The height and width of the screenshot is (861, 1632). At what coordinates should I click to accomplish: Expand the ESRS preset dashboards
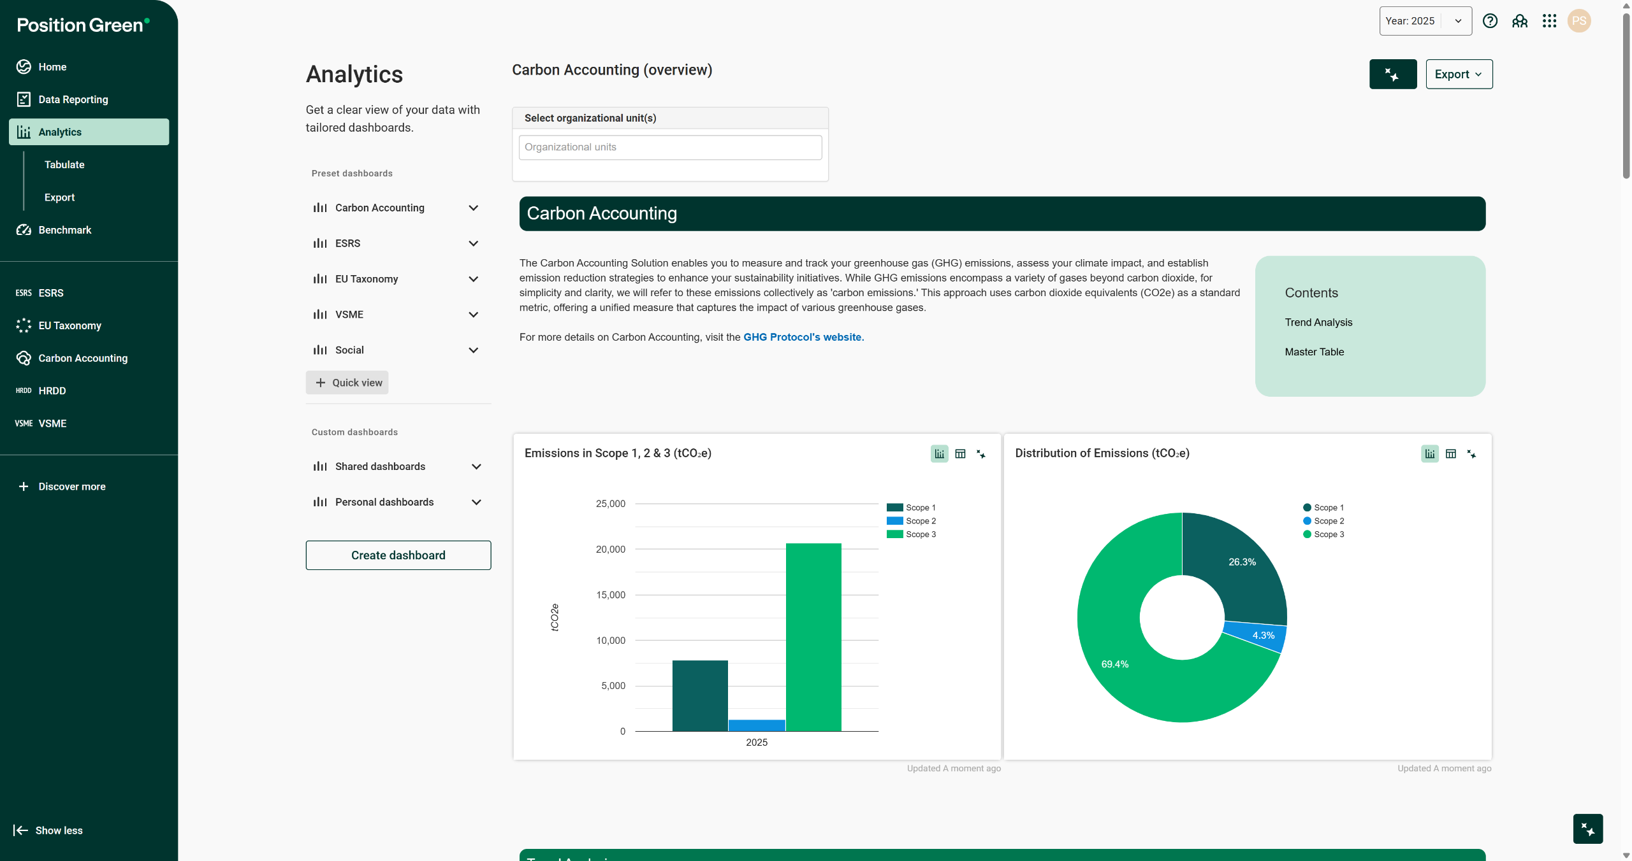473,243
